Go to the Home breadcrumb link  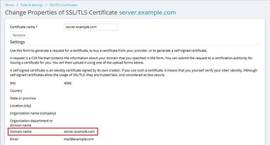coord(9,5)
